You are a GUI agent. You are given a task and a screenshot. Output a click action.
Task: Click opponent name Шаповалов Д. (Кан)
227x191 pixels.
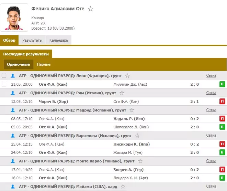pos(131,127)
